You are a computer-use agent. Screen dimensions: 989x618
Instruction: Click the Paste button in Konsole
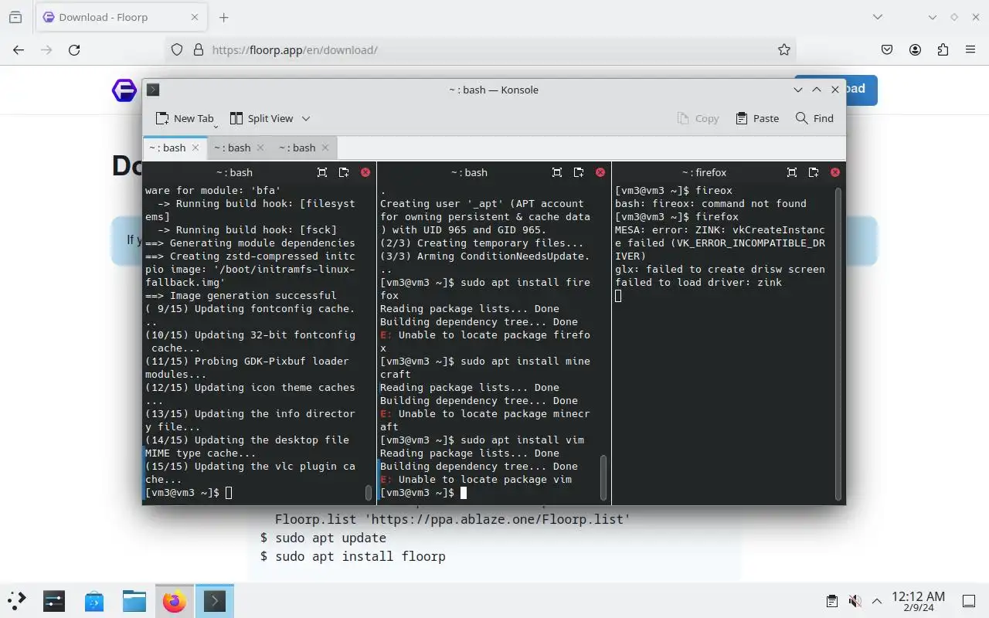click(757, 118)
